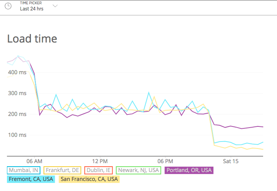Click the 300 ms y-axis label

point(17,93)
